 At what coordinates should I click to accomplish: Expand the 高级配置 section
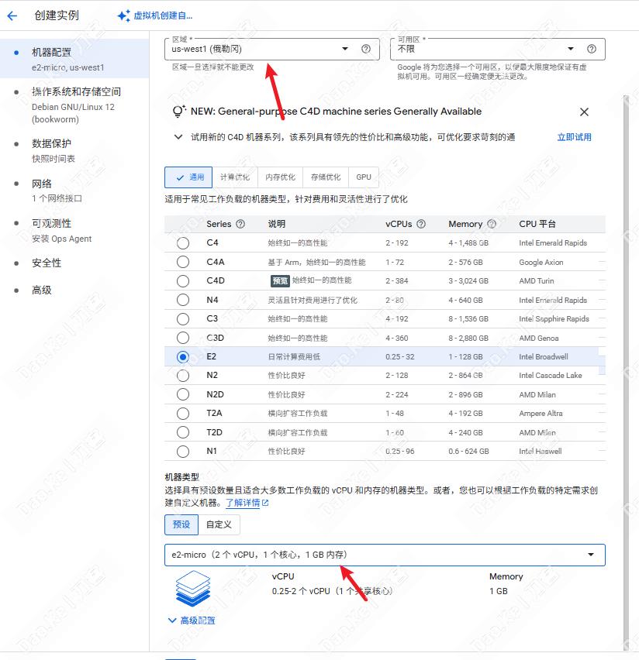[192, 620]
